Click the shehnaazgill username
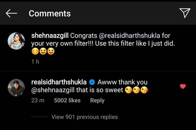Image resolution: width=196 pixels, height=130 pixels. pyautogui.click(x=50, y=36)
